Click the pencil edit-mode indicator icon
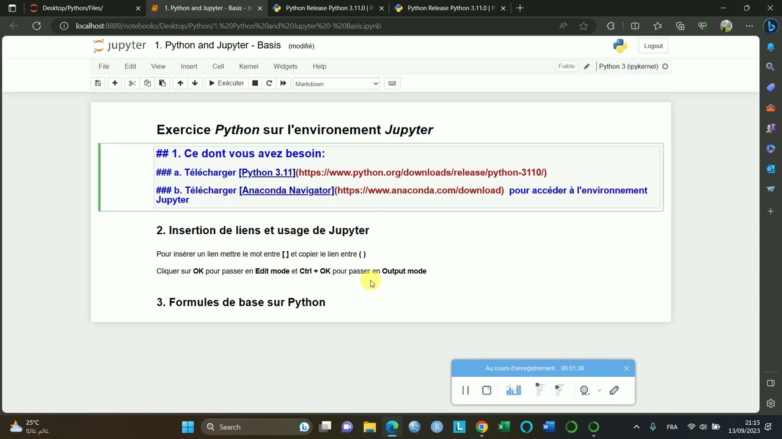782x439 pixels. point(586,66)
